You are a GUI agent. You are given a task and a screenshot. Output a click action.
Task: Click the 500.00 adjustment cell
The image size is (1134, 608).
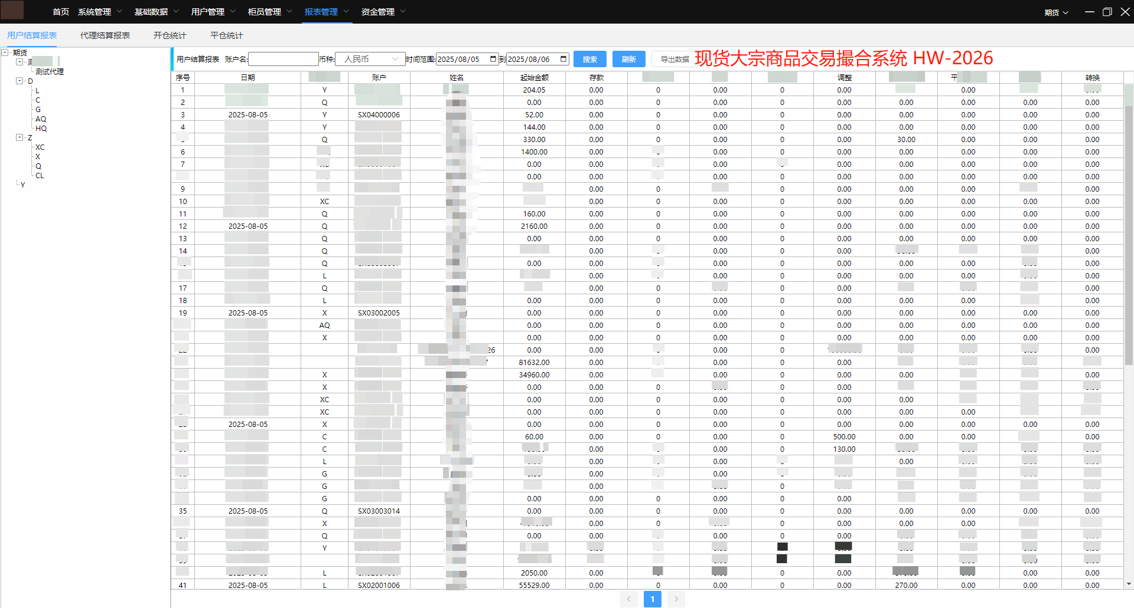coord(845,436)
